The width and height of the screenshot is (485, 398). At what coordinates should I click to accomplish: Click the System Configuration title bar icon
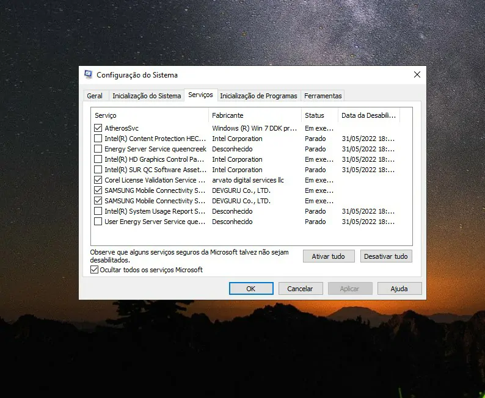coord(89,75)
